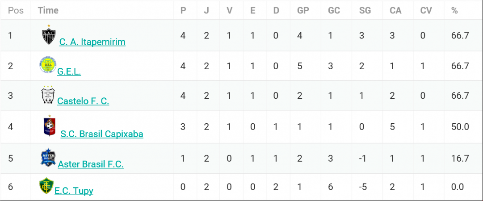Select the GP column header

[303, 10]
